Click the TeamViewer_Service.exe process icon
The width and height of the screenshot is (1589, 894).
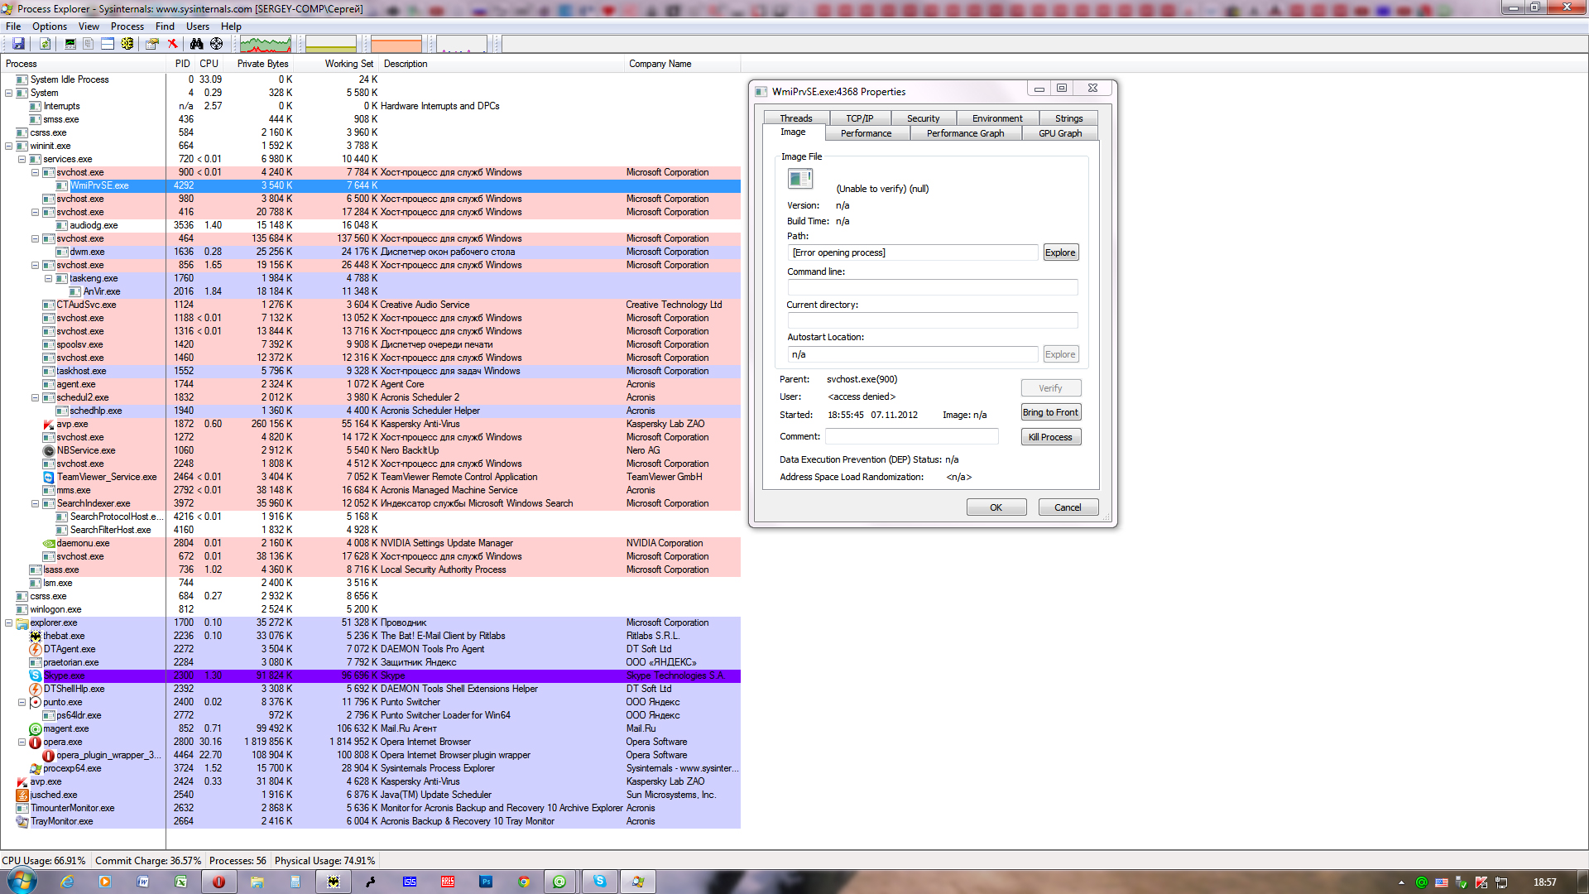pyautogui.click(x=49, y=477)
